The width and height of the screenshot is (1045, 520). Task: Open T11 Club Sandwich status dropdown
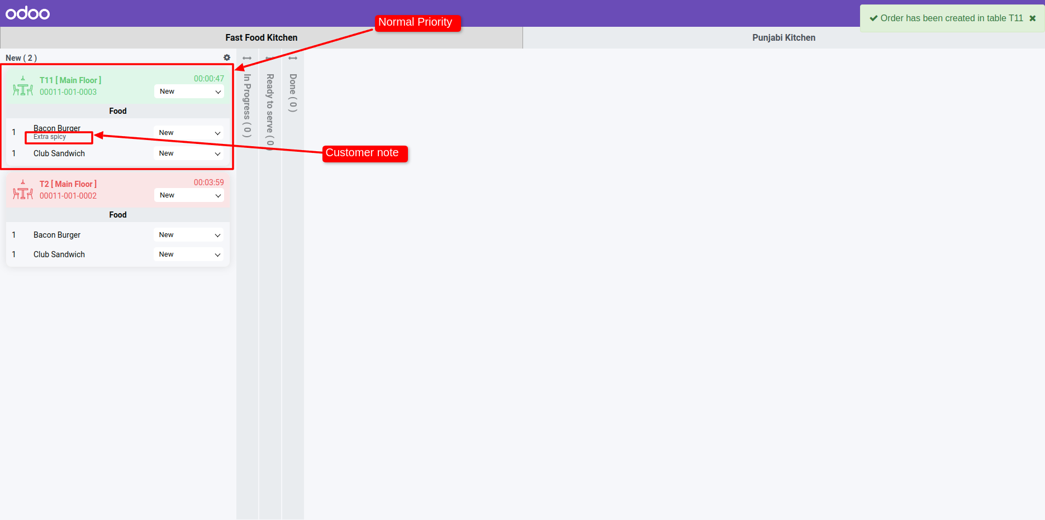[x=188, y=153]
